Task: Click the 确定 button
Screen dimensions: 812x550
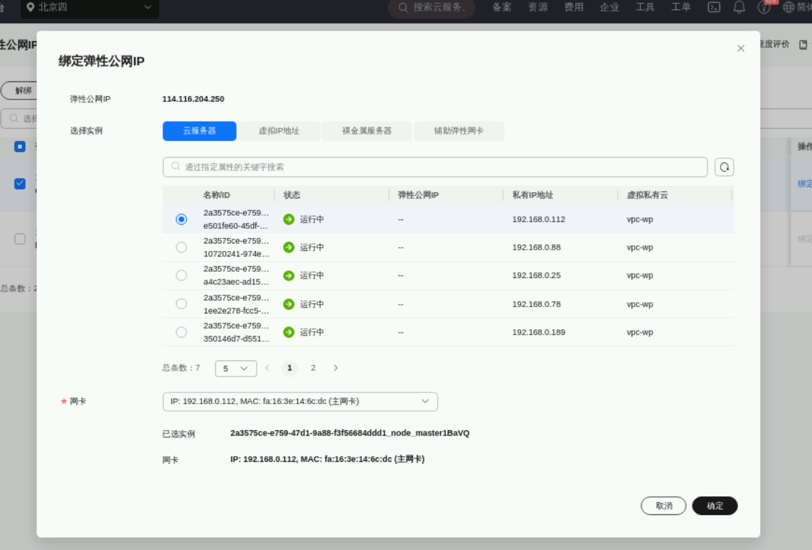Action: (x=715, y=506)
